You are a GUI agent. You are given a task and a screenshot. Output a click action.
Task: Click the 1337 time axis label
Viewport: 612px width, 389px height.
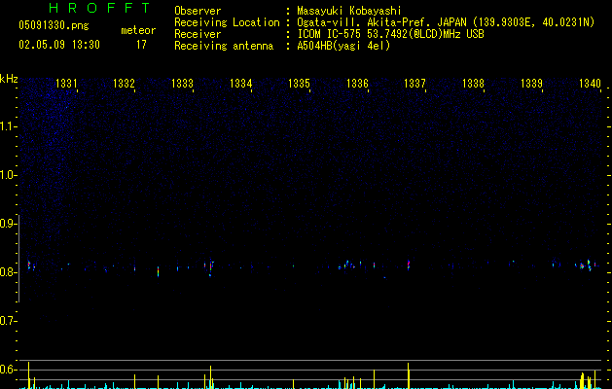(x=414, y=84)
